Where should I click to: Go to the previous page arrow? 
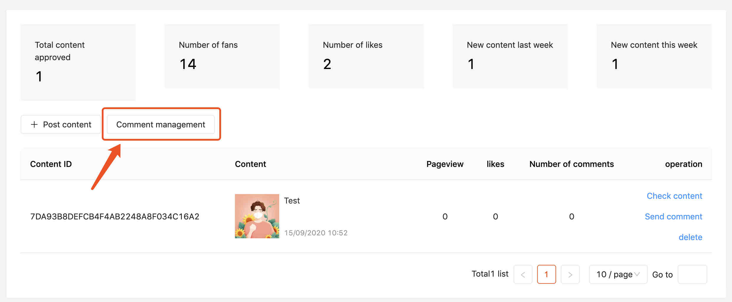point(523,274)
